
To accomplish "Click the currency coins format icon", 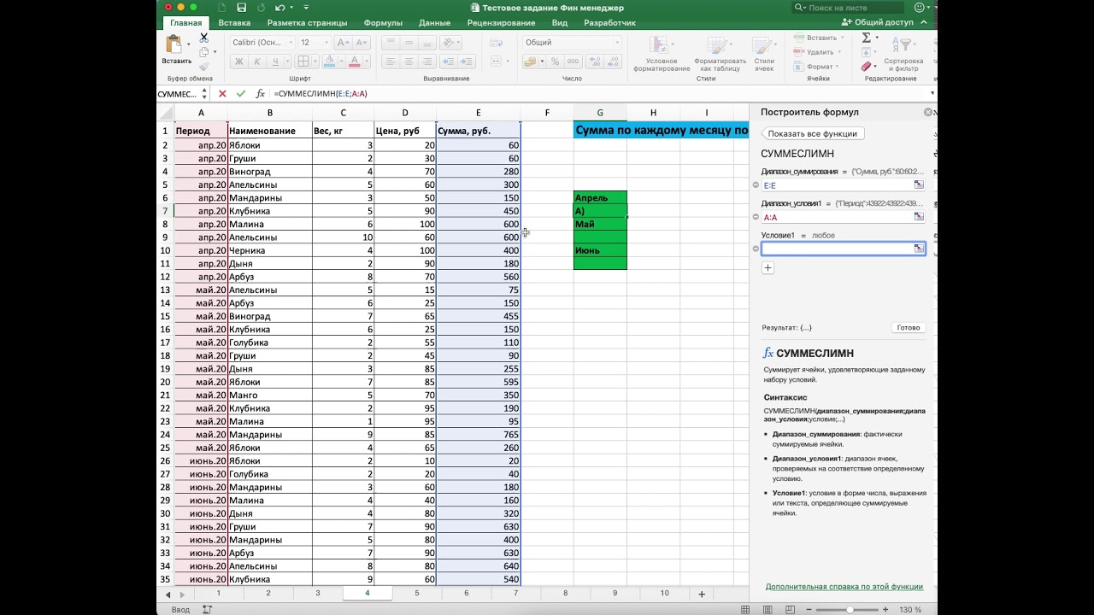I will tap(530, 61).
